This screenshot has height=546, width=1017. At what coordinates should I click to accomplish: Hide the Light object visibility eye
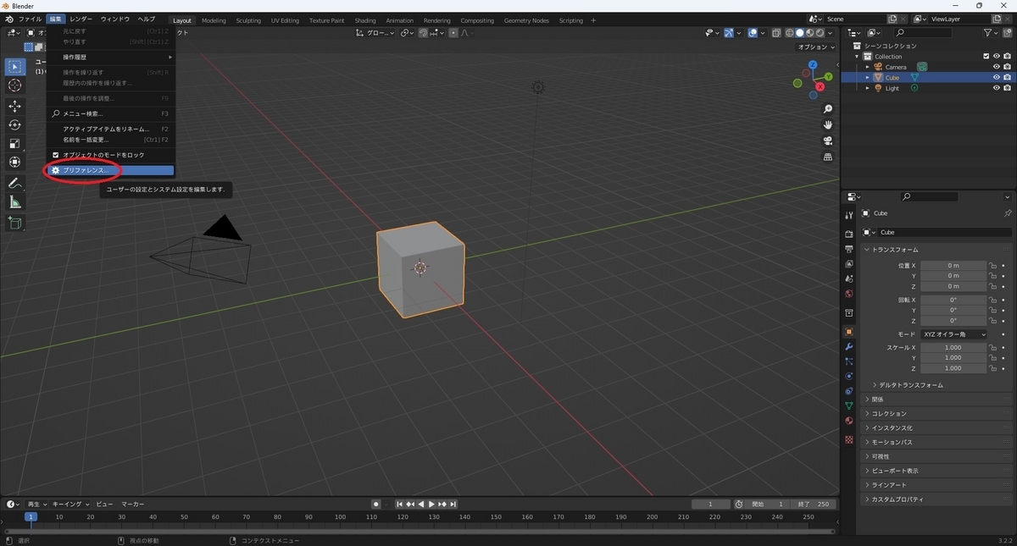997,88
